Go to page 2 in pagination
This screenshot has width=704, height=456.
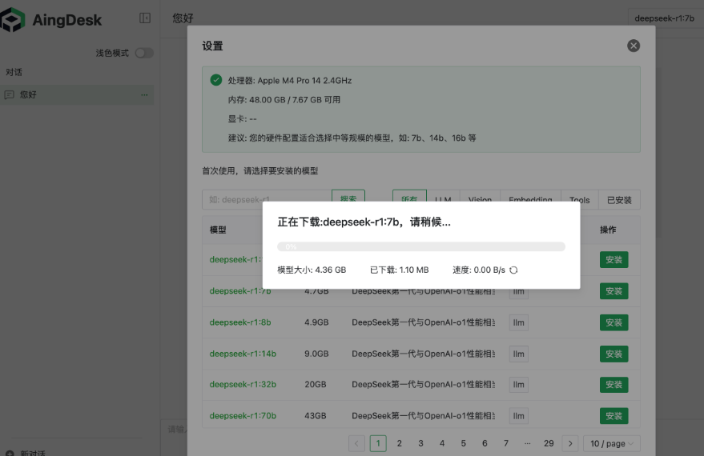pos(399,443)
